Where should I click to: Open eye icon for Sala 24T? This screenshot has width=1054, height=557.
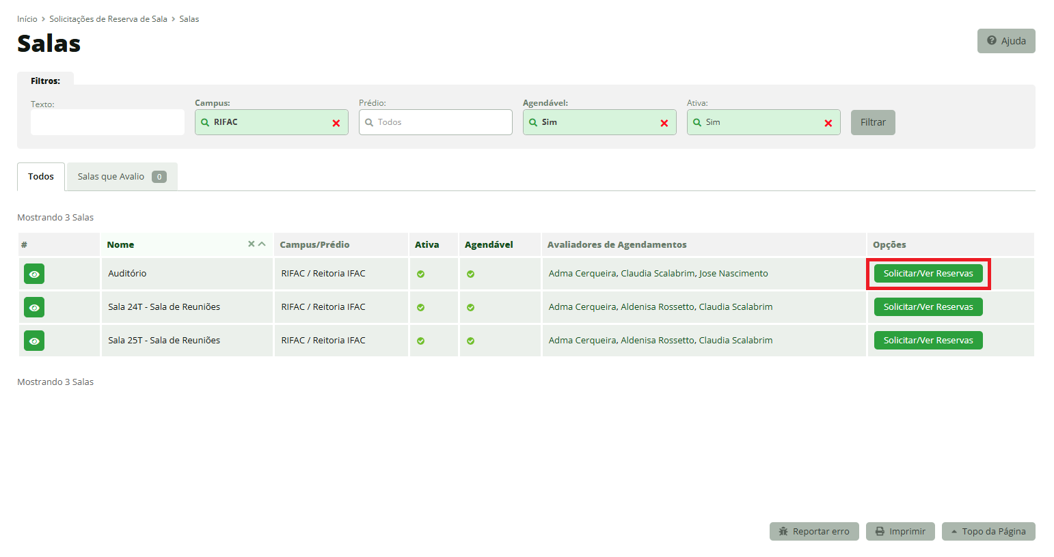pos(34,307)
